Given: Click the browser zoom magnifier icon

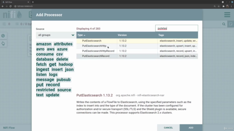Looking at the screenshot, I should pos(215,6).
